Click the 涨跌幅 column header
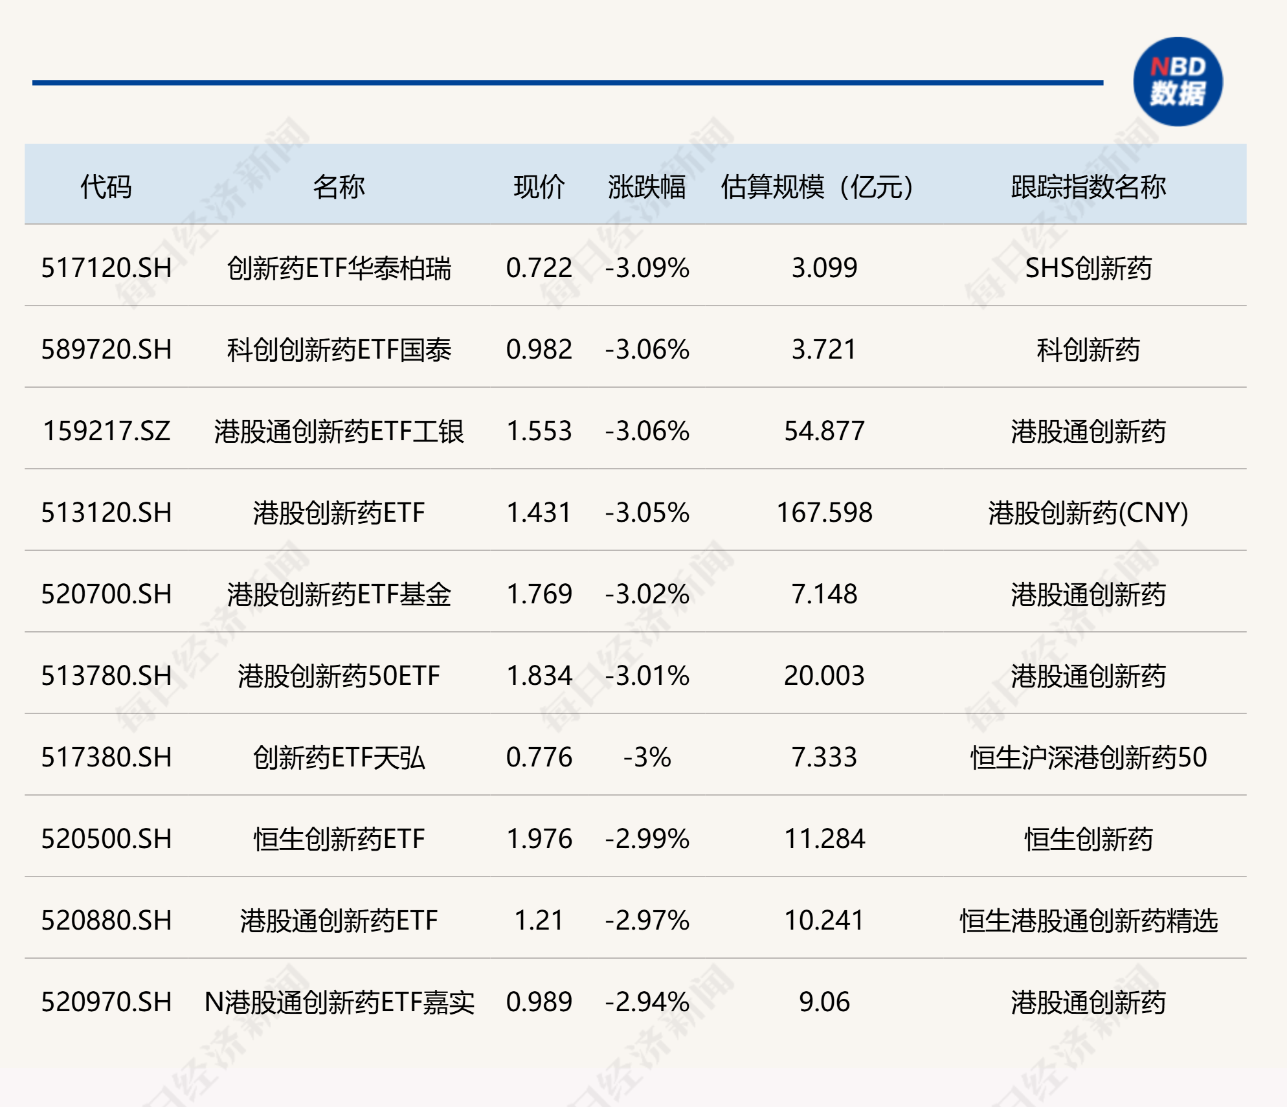The height and width of the screenshot is (1107, 1287). pyautogui.click(x=646, y=186)
